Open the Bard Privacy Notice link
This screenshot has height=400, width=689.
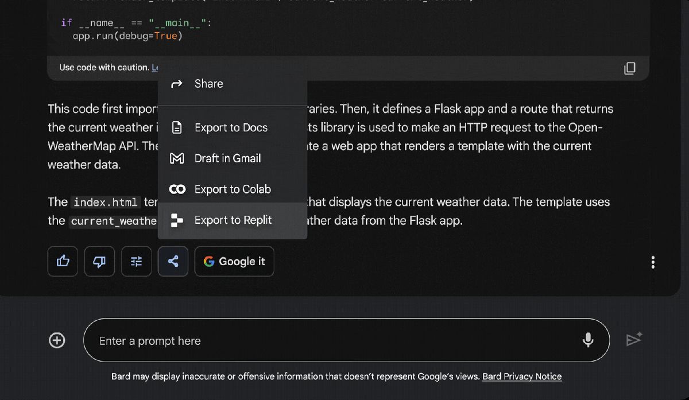[x=522, y=376]
